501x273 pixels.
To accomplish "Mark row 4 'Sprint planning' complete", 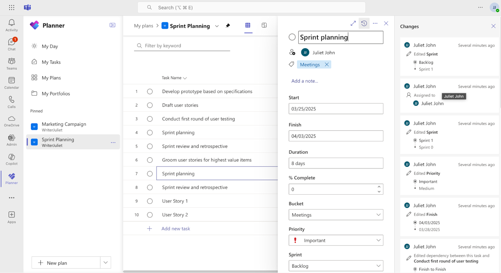I will pyautogui.click(x=150, y=133).
